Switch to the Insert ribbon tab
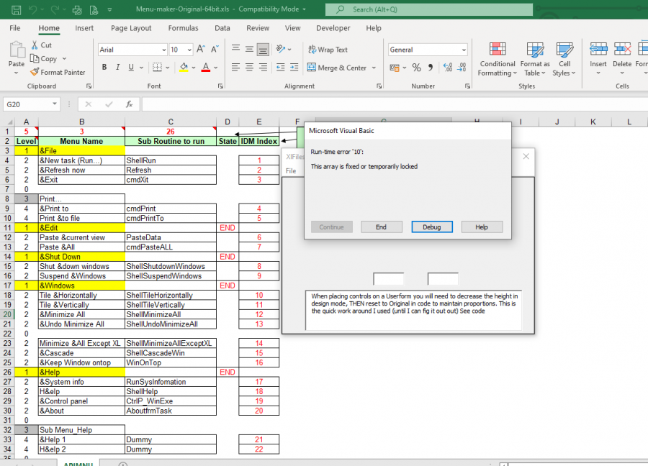Image resolution: width=648 pixels, height=466 pixels. coord(84,28)
